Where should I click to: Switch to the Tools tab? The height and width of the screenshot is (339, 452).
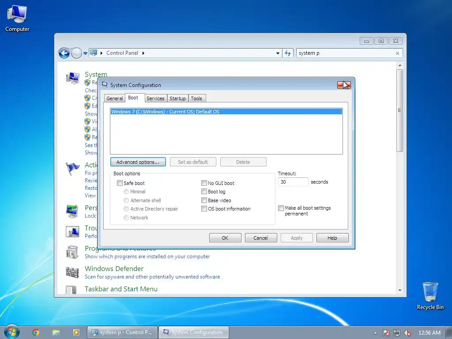pos(196,98)
